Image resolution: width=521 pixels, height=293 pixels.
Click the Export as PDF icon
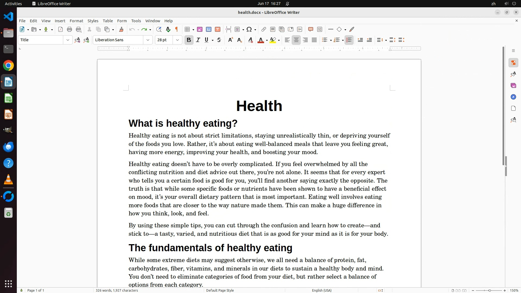coord(61,30)
